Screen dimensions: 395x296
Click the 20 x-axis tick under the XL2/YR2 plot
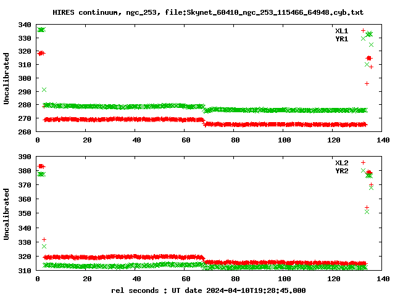tap(87, 279)
